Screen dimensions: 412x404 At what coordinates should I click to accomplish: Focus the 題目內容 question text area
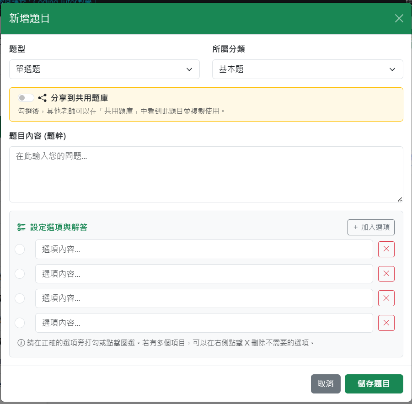point(206,174)
